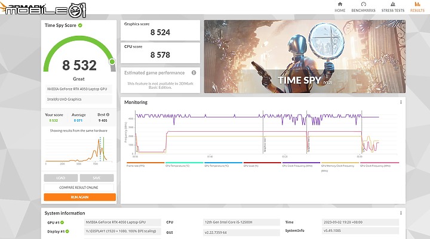
Task: Open the System information three-dot menu
Action: coord(401,213)
